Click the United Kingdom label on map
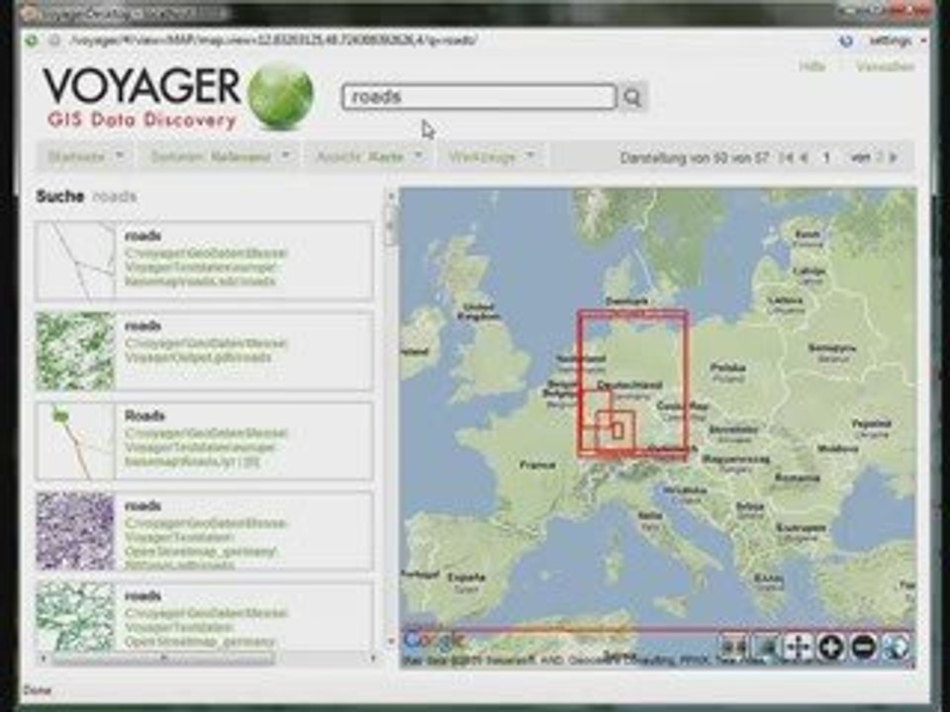 [x=481, y=311]
